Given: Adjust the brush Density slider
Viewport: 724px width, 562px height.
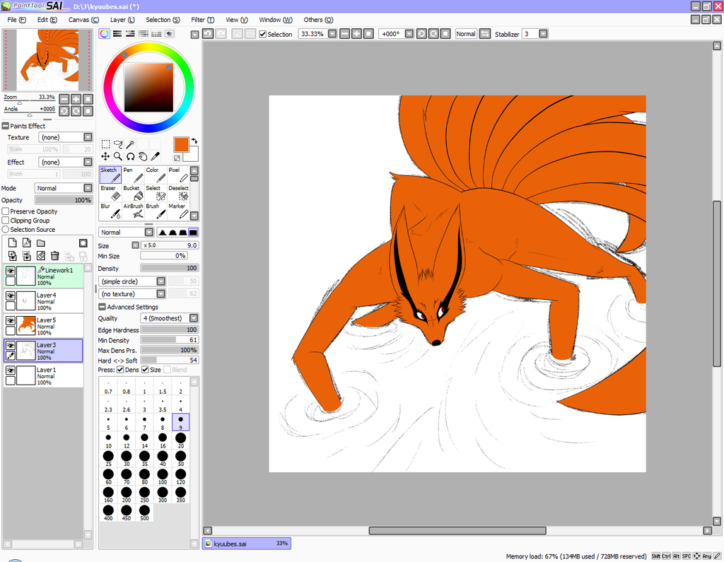Looking at the screenshot, I should 170,268.
